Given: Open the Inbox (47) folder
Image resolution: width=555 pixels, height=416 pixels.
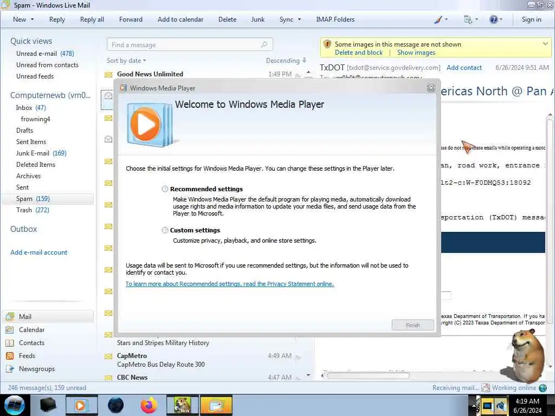Looking at the screenshot, I should (x=31, y=108).
